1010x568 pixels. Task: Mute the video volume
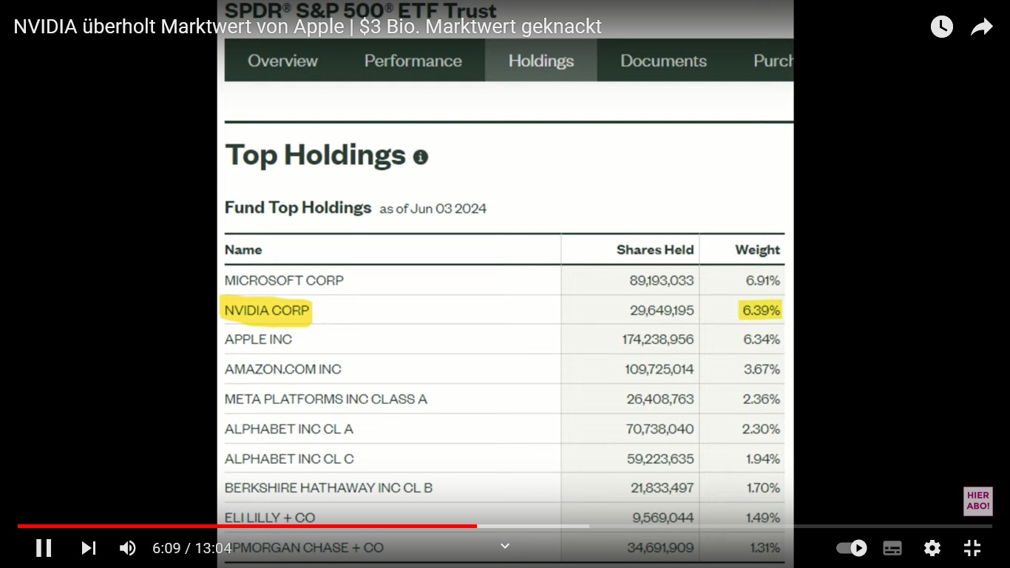128,548
